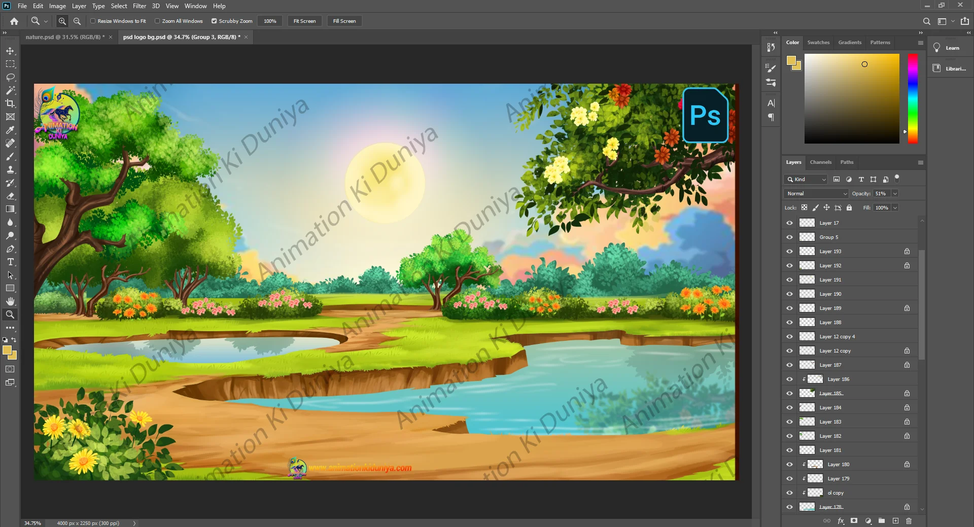Select the Eyedropper tool
This screenshot has height=527, width=974.
10,130
